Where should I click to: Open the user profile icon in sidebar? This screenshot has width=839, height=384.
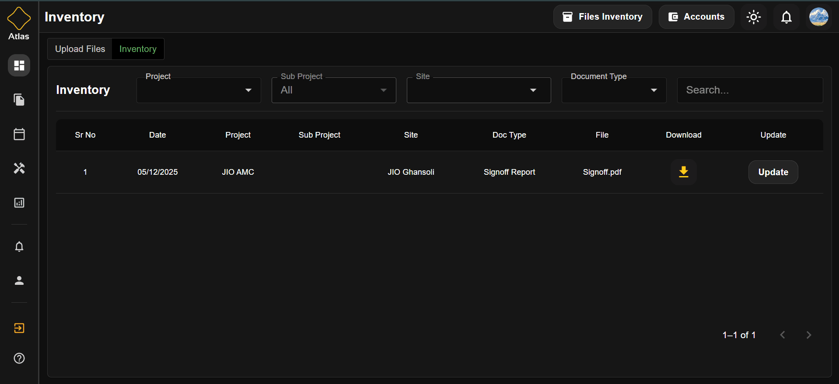point(19,280)
